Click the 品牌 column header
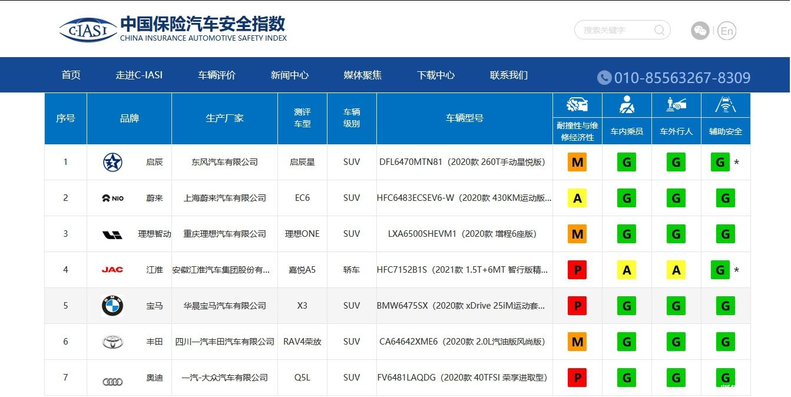Viewport: 791px width, 397px height. pyautogui.click(x=130, y=118)
